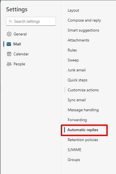The width and height of the screenshot is (116, 174).
Task: Open Quick steps settings
Action: [x=77, y=80]
